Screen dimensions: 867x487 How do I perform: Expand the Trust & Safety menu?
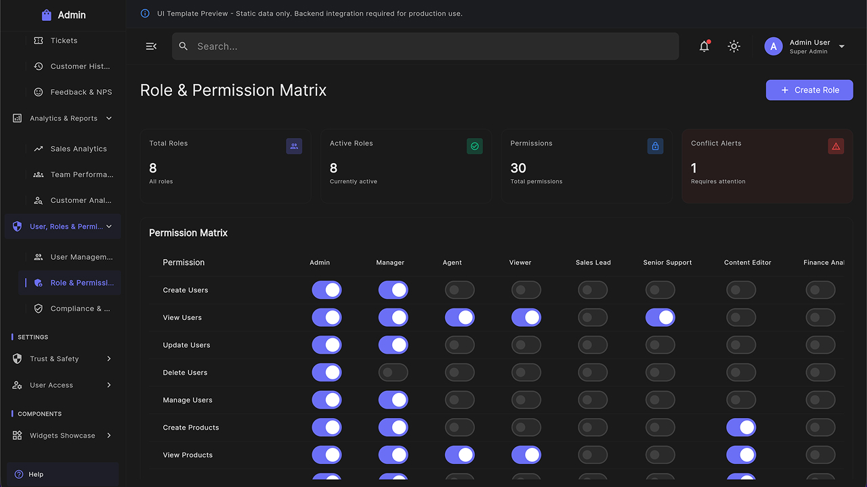109,358
